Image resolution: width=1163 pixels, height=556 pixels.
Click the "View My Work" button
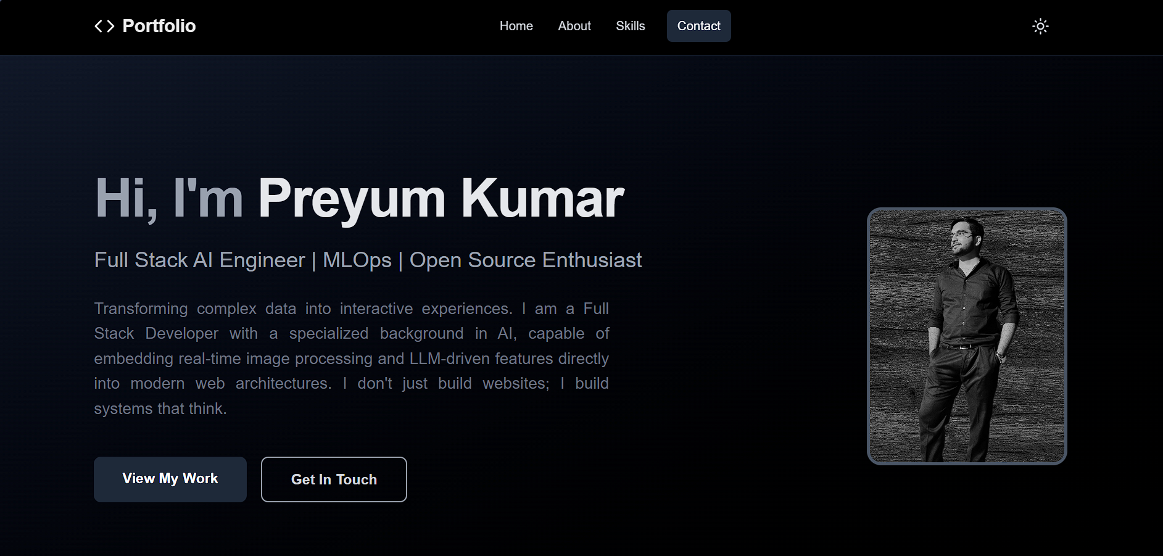170,479
